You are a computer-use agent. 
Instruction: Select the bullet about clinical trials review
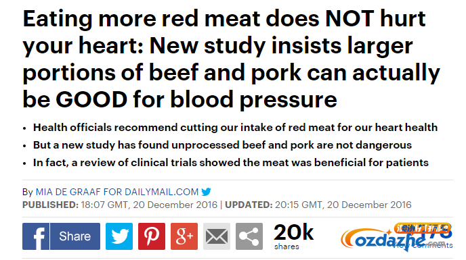pos(230,163)
